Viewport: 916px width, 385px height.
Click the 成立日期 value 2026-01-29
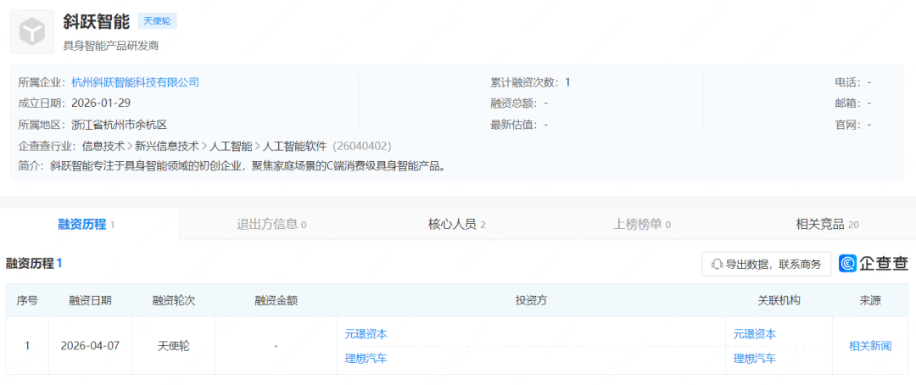[x=100, y=103]
